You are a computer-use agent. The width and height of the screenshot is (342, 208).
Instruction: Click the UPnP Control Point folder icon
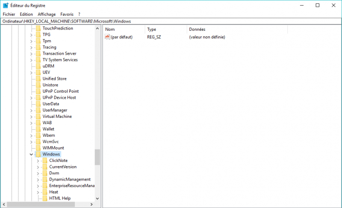tap(38, 91)
